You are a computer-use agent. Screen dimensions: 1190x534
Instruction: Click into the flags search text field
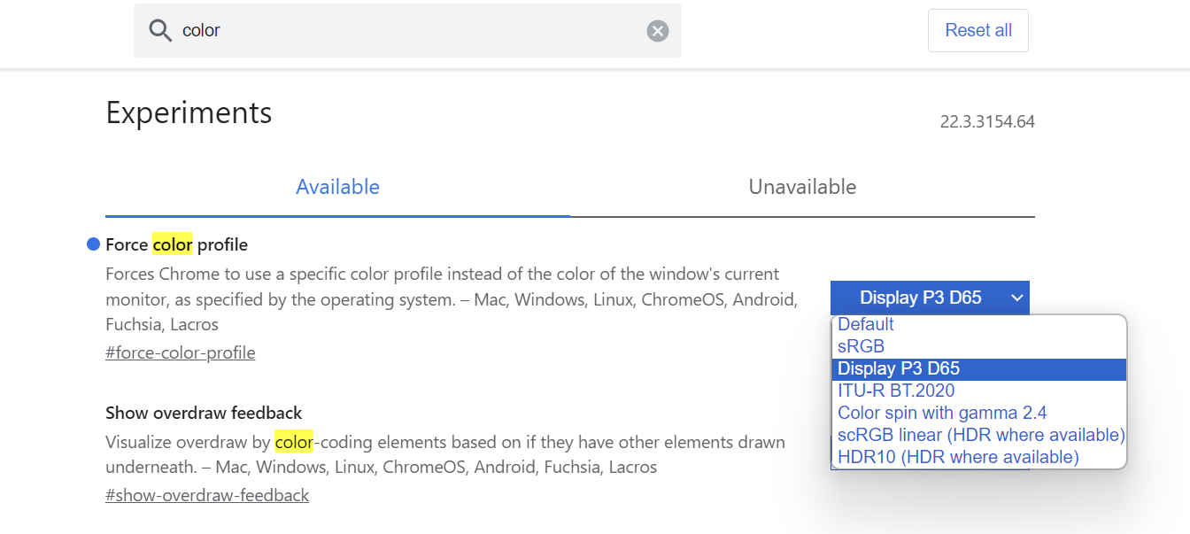click(x=407, y=31)
